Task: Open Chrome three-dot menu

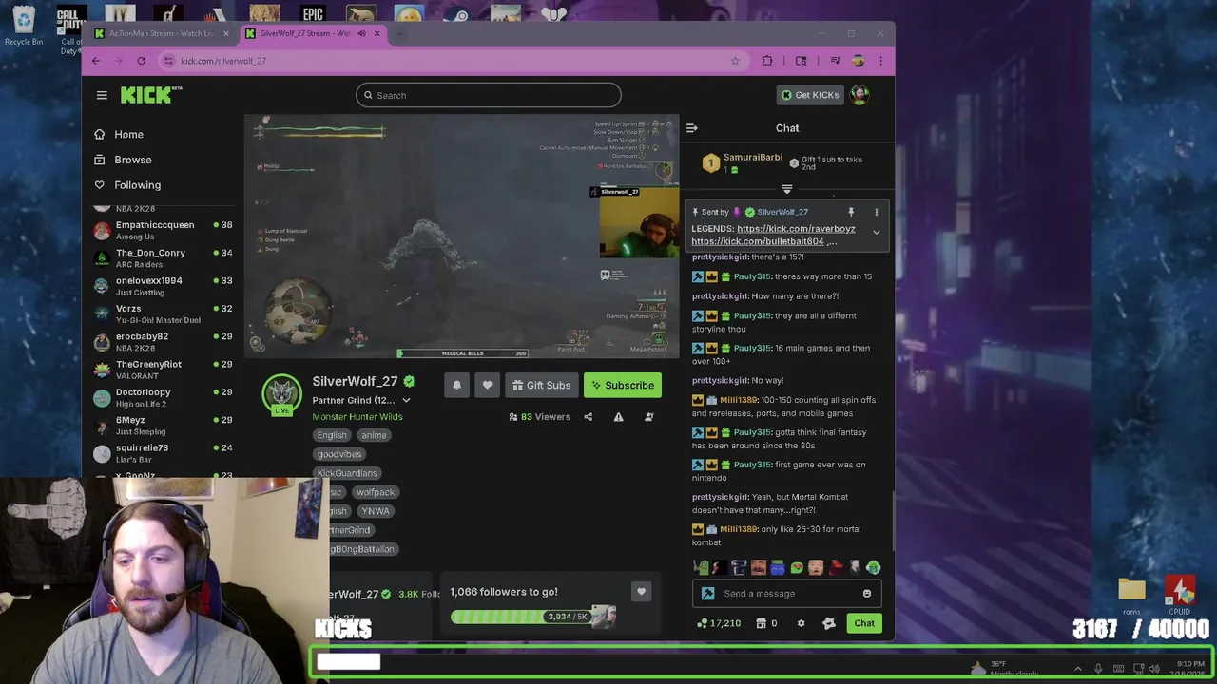Action: pyautogui.click(x=880, y=61)
